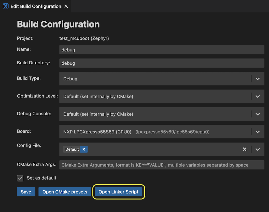Open the Board selection dropdown
Image resolution: width=269 pixels, height=212 pixels.
pos(162,132)
